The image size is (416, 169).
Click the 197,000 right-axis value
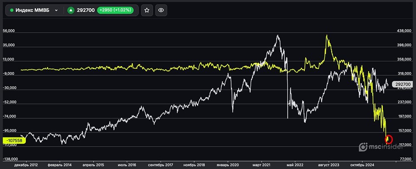click(x=404, y=117)
